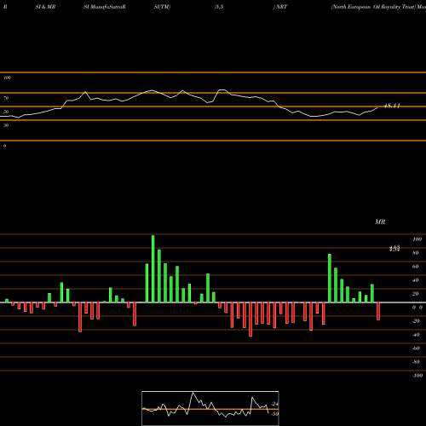The image size is (426, 426).
Task: Click the '-80' label on MR axis
Action: (416, 362)
